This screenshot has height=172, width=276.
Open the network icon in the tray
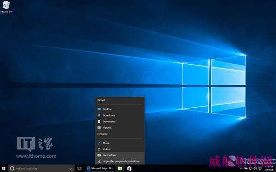(x=251, y=168)
